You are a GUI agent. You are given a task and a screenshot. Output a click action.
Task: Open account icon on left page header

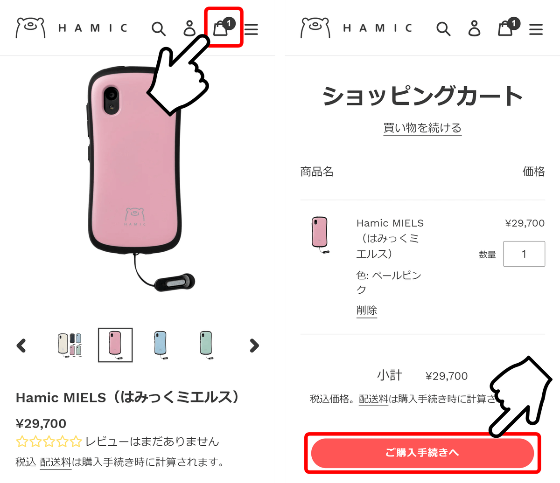(189, 28)
